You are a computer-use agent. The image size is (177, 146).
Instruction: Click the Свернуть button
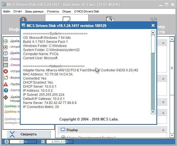coord(29,134)
